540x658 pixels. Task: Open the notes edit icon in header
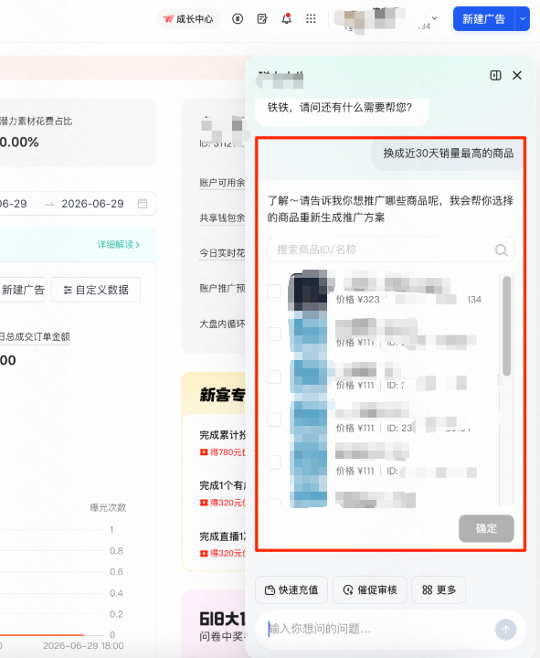262,19
